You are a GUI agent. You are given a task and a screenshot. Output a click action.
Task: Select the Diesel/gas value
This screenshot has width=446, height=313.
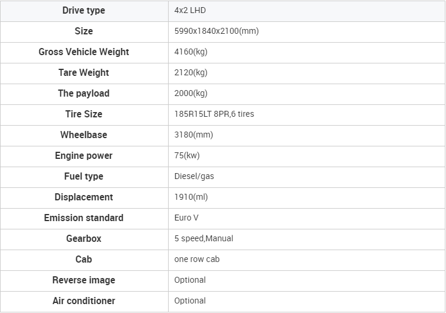(194, 176)
